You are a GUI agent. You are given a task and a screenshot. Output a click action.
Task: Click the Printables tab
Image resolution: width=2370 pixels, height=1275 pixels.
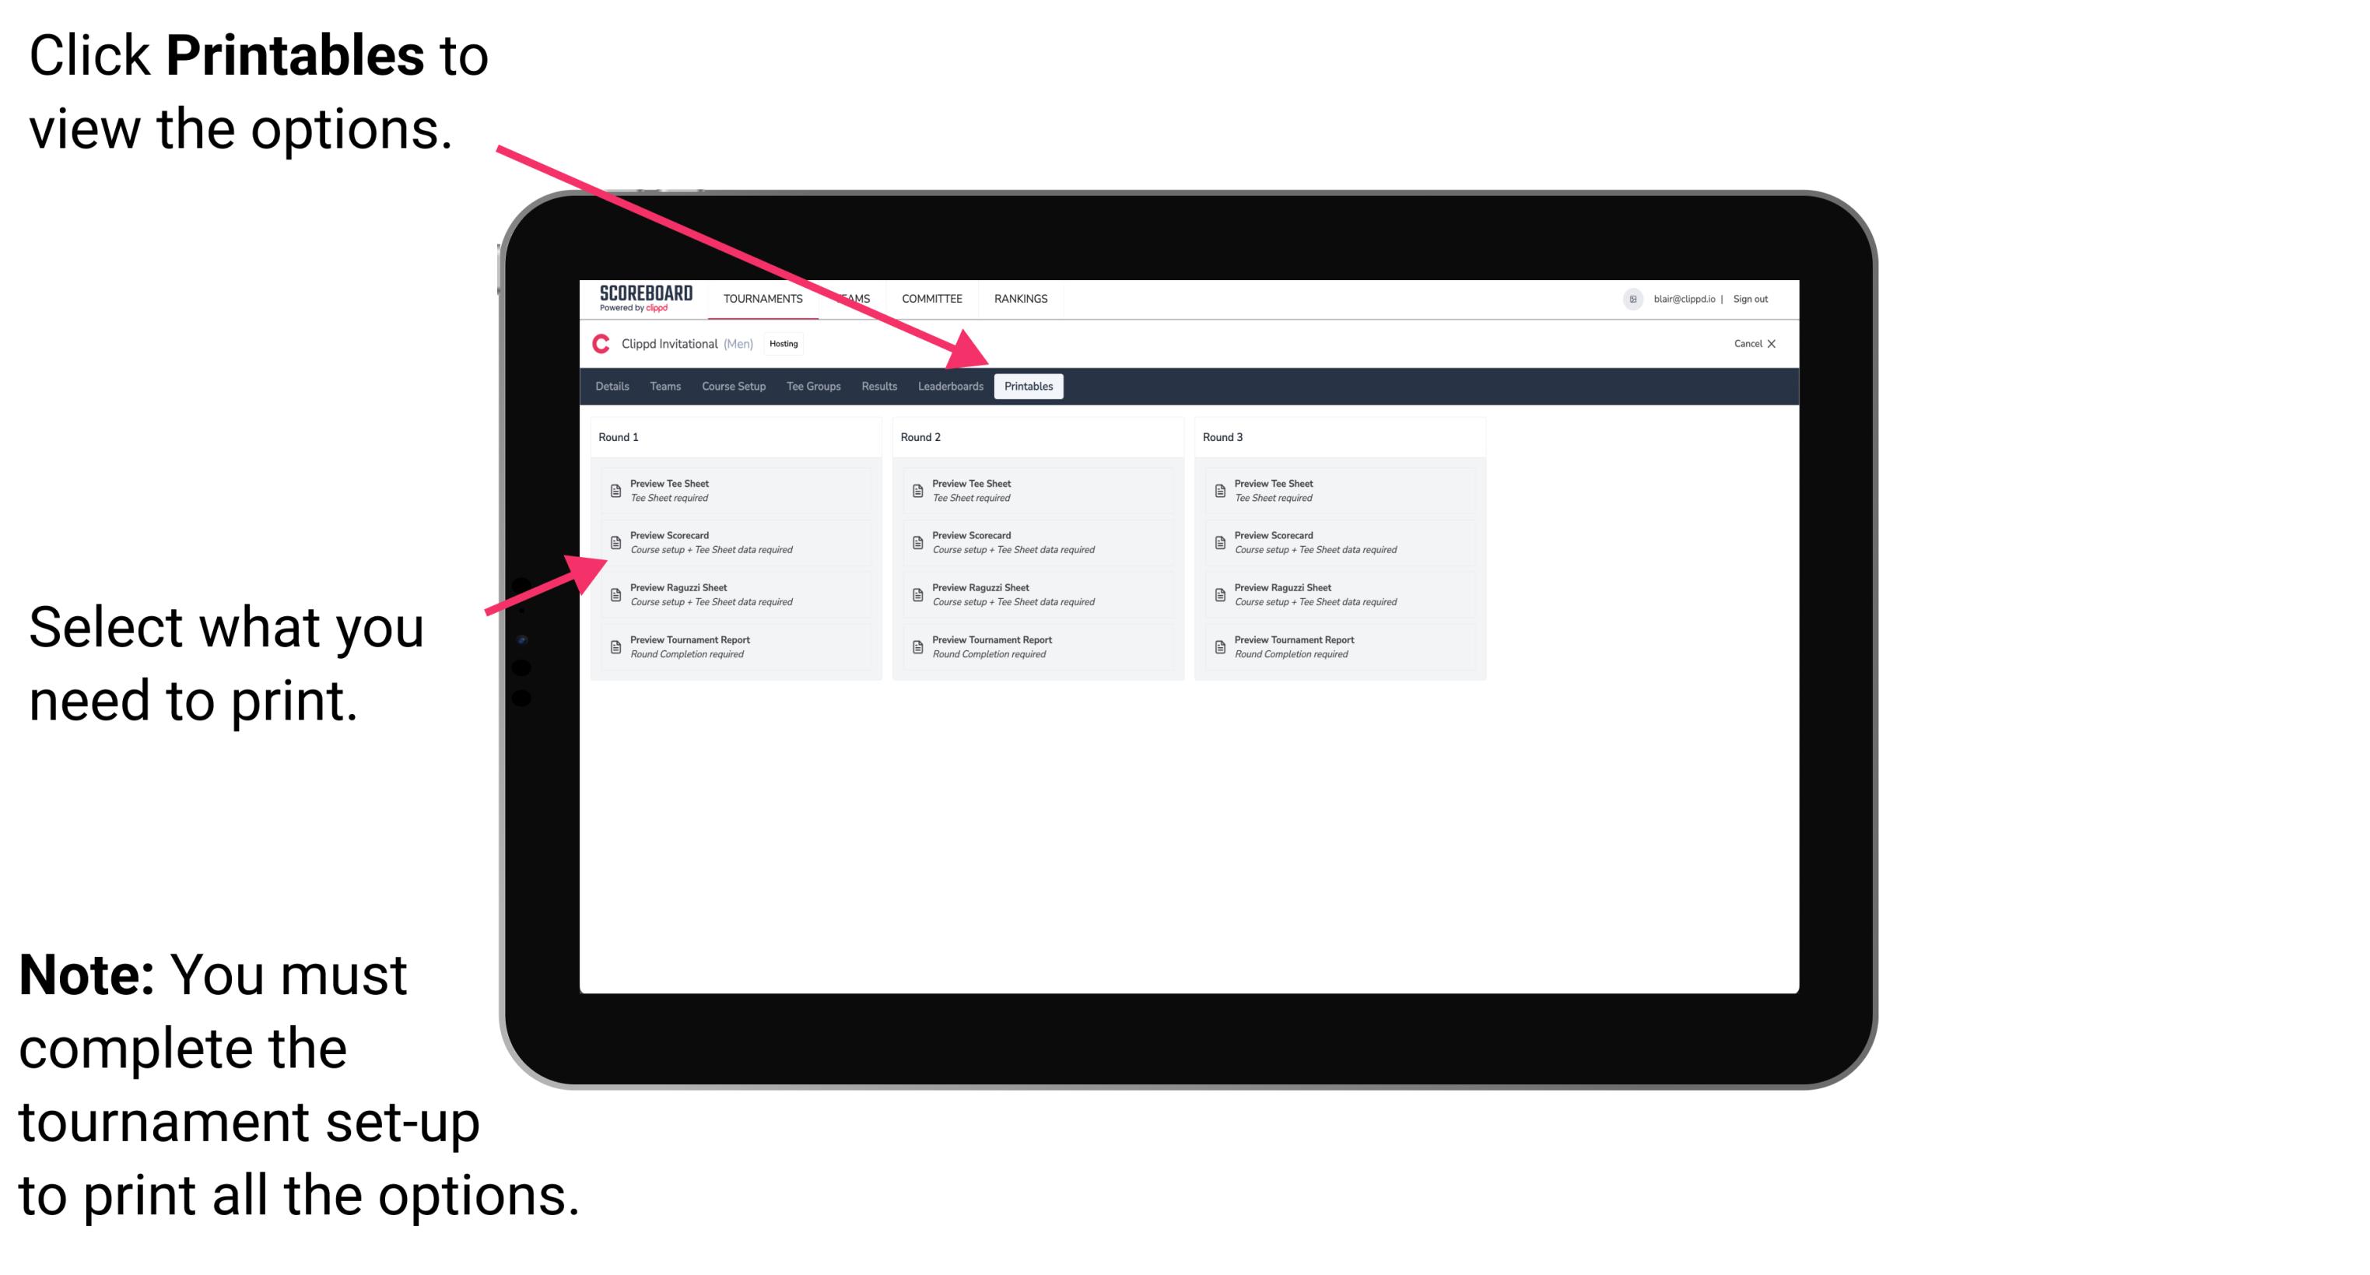[1029, 387]
